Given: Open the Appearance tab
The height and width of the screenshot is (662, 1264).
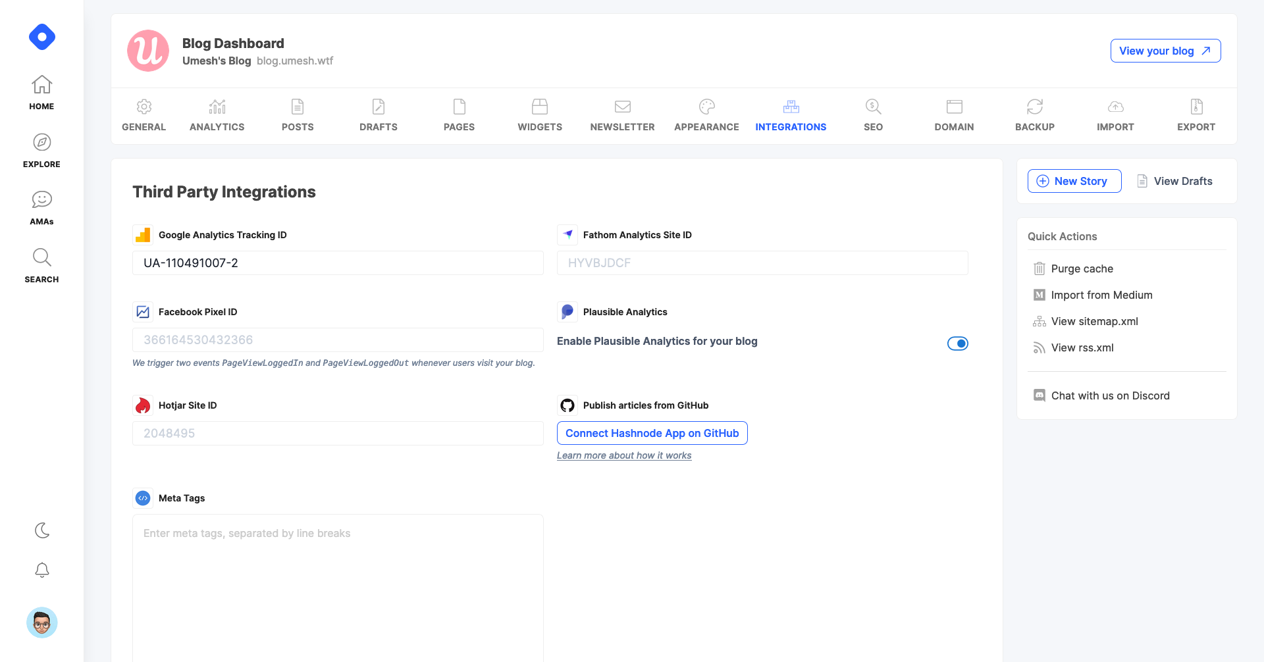Looking at the screenshot, I should (706, 115).
